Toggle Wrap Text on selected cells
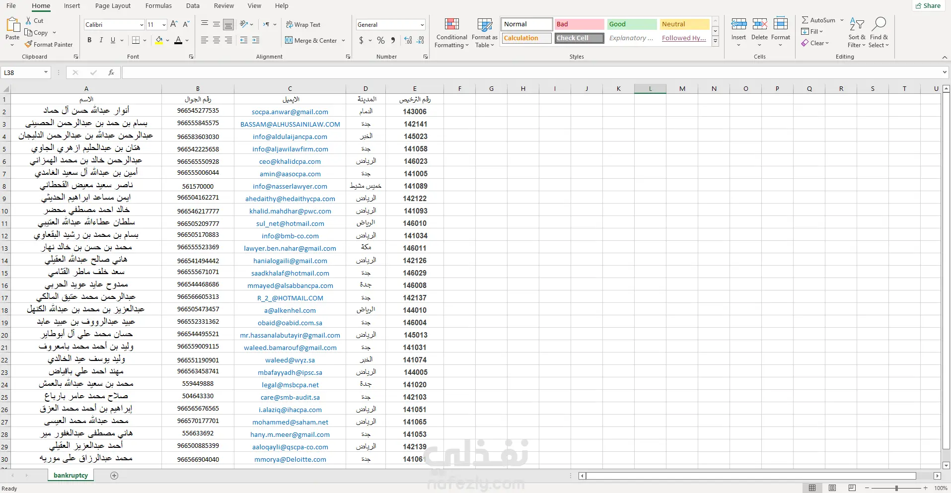Viewport: 951px width, 493px height. tap(303, 25)
